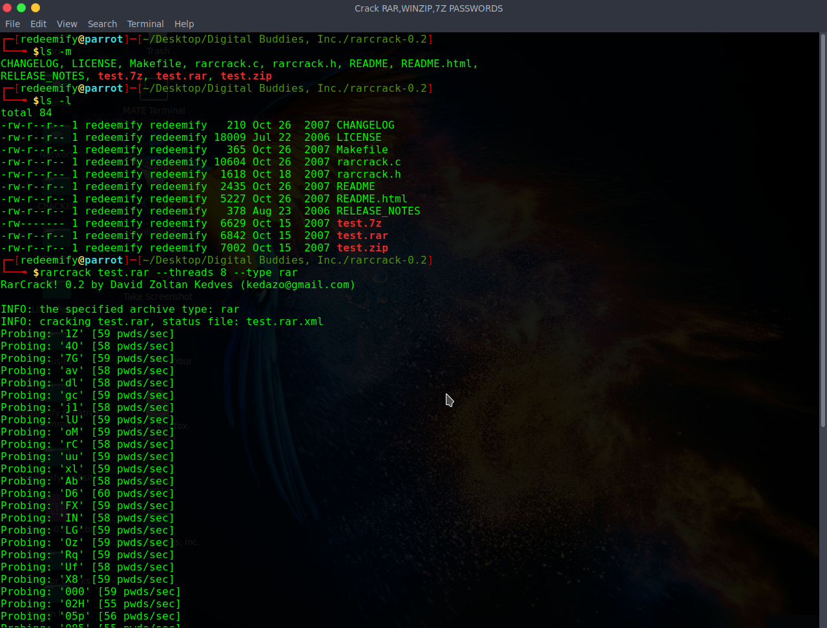Viewport: 827px width, 628px height.
Task: Click 'total 84' output line
Action: [26, 113]
